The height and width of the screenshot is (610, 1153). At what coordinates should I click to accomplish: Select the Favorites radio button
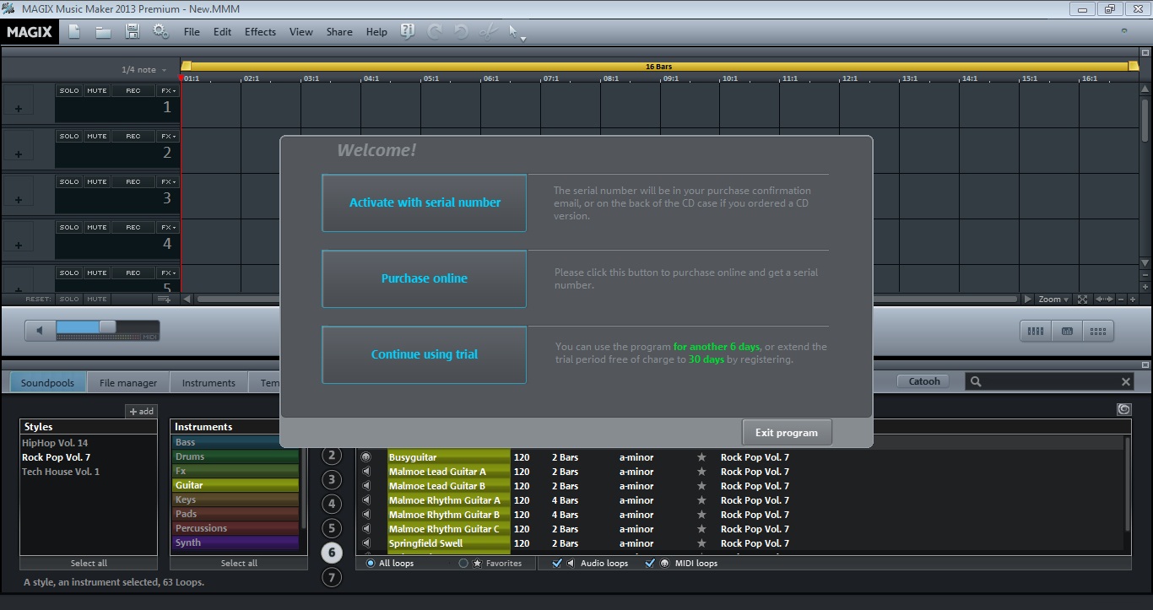point(463,563)
